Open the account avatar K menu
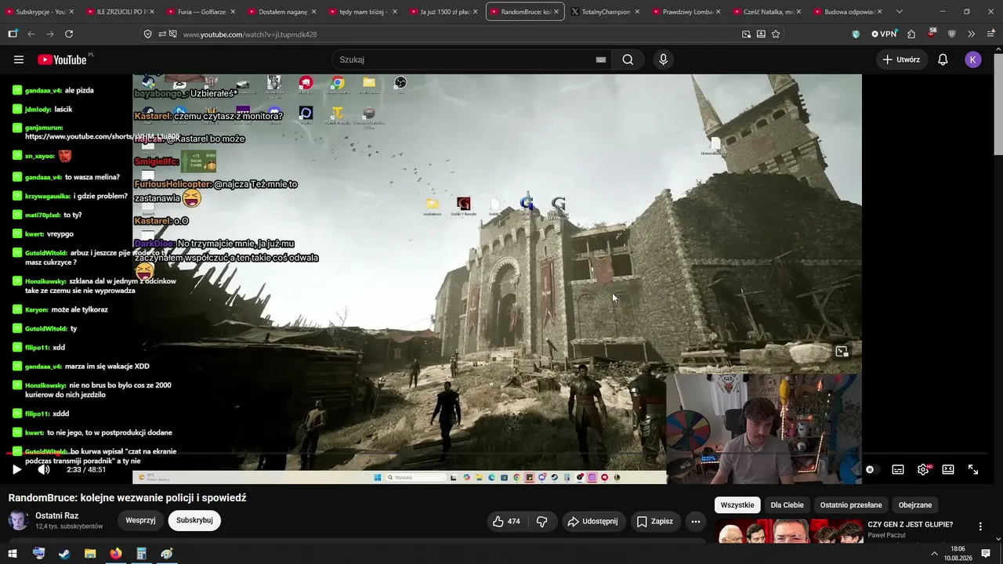The width and height of the screenshot is (1003, 564). tap(973, 60)
